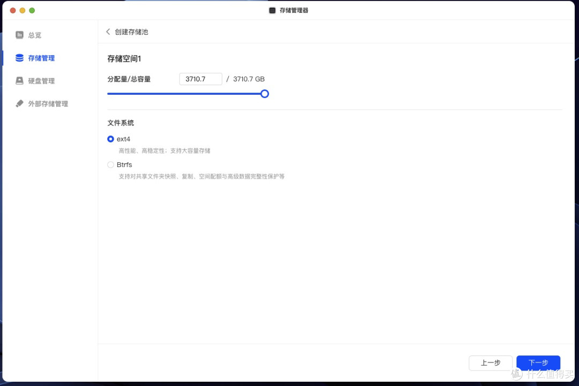The image size is (579, 386).
Task: Click the 总览 overview icon in sidebar
Action: (19, 35)
